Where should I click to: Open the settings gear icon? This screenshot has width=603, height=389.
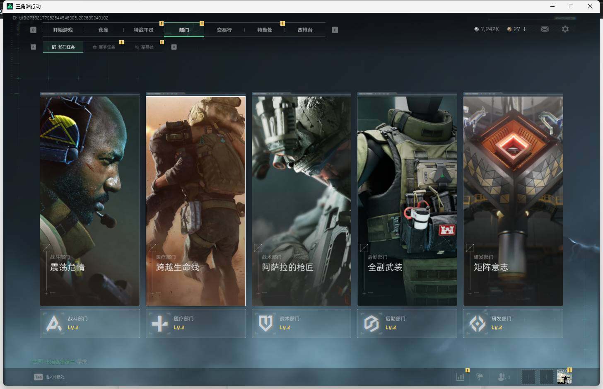(x=565, y=29)
